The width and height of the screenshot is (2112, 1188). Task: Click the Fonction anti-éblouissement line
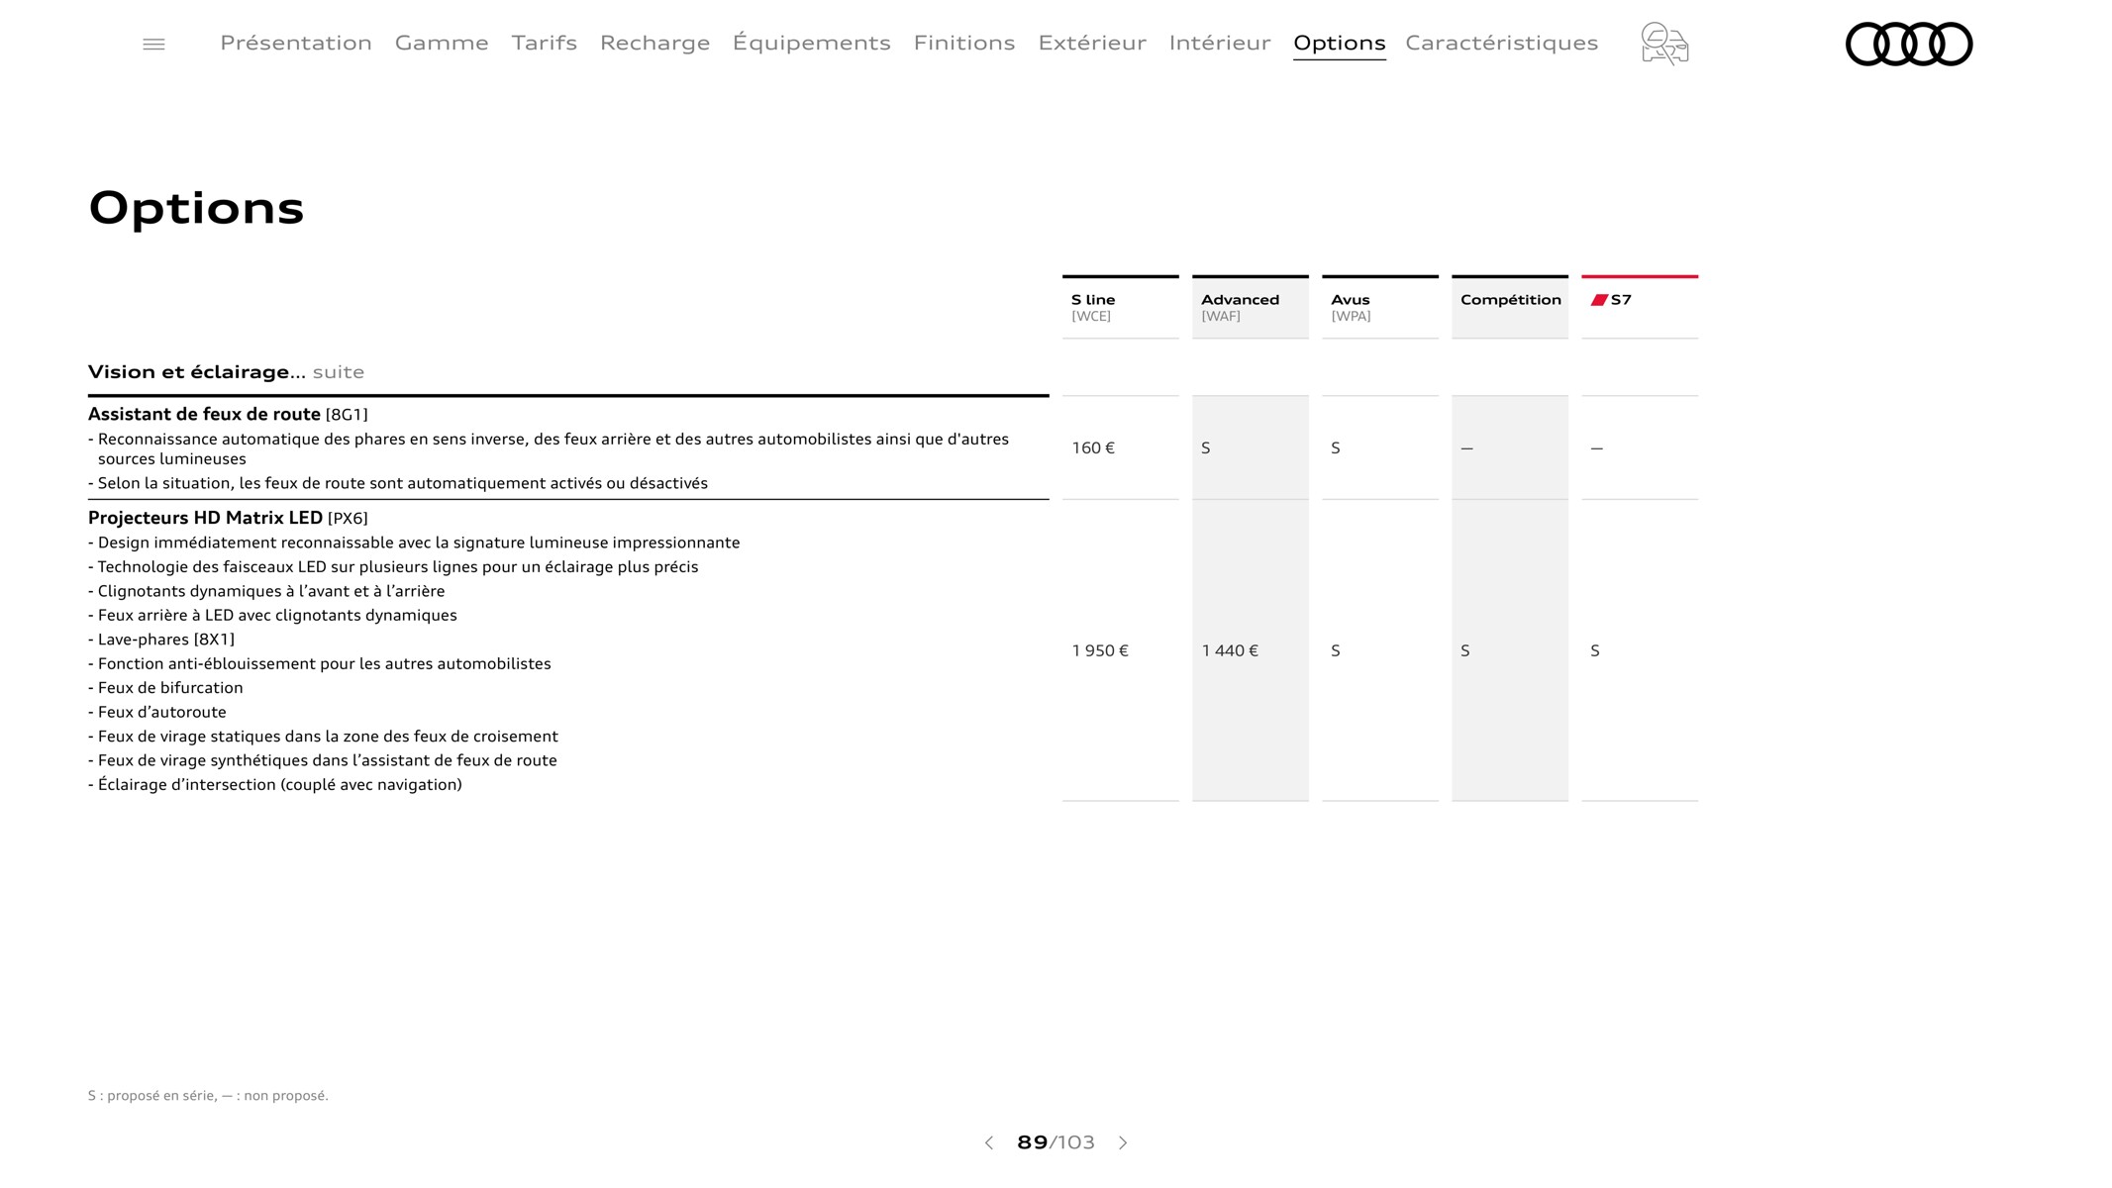click(320, 663)
